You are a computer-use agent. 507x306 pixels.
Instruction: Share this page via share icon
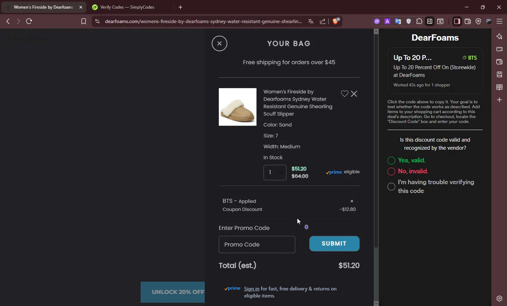tap(323, 21)
